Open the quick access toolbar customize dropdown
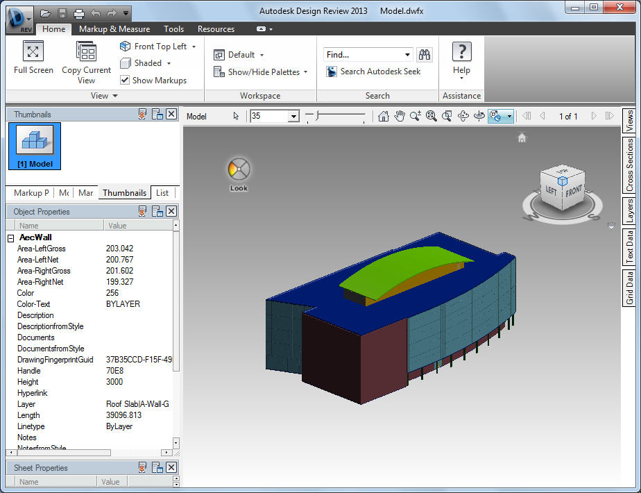The height and width of the screenshot is (493, 641). [x=126, y=13]
